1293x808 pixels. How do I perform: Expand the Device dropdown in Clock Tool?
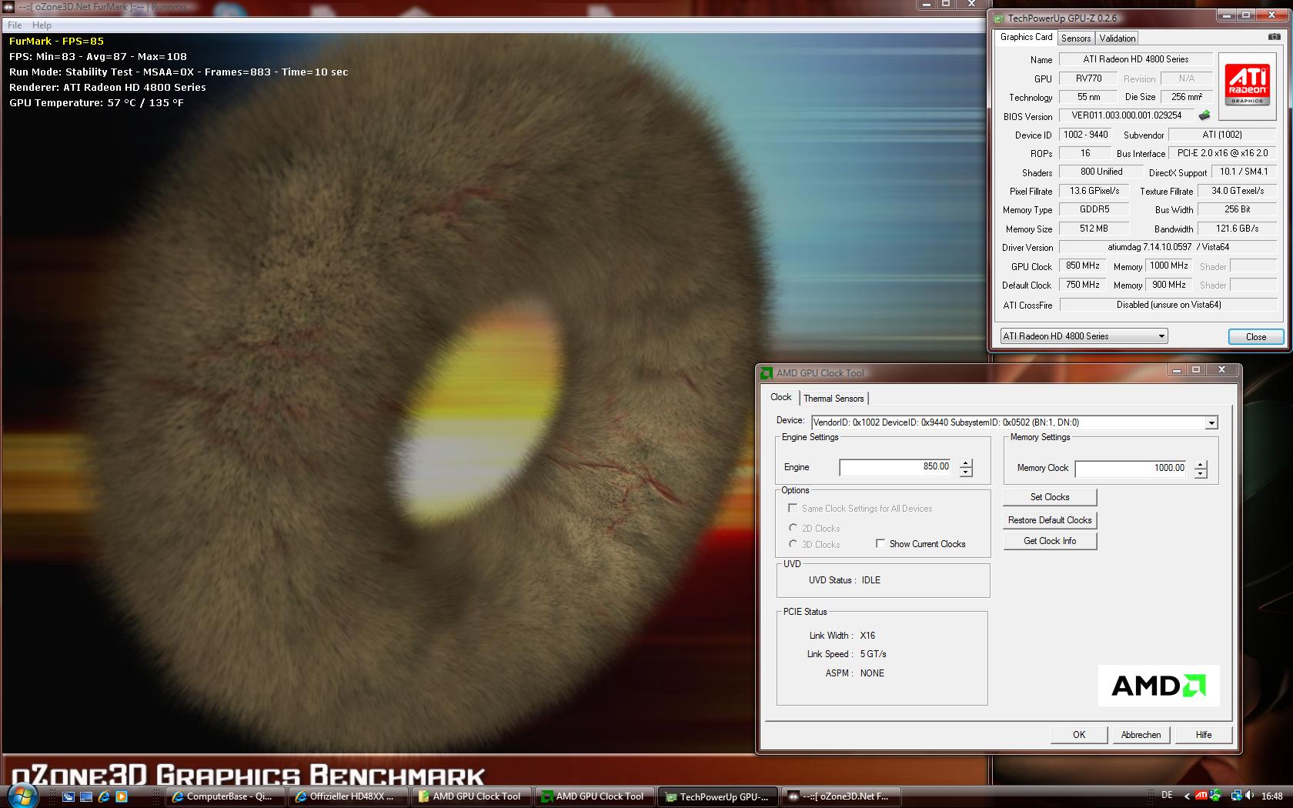(x=1211, y=422)
